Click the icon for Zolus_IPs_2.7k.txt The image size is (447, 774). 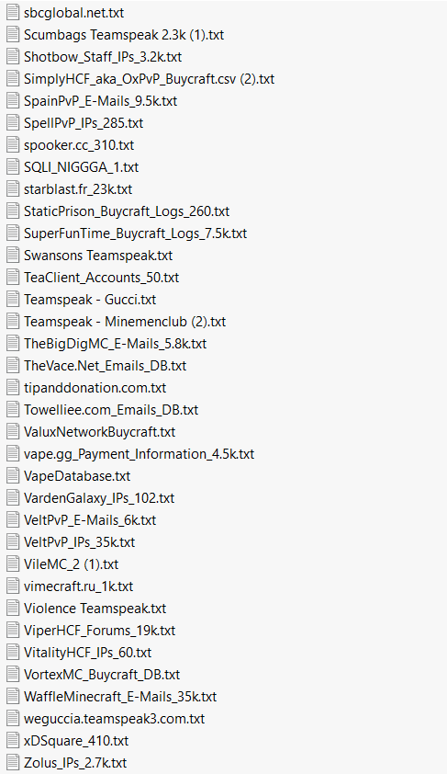click(x=13, y=763)
